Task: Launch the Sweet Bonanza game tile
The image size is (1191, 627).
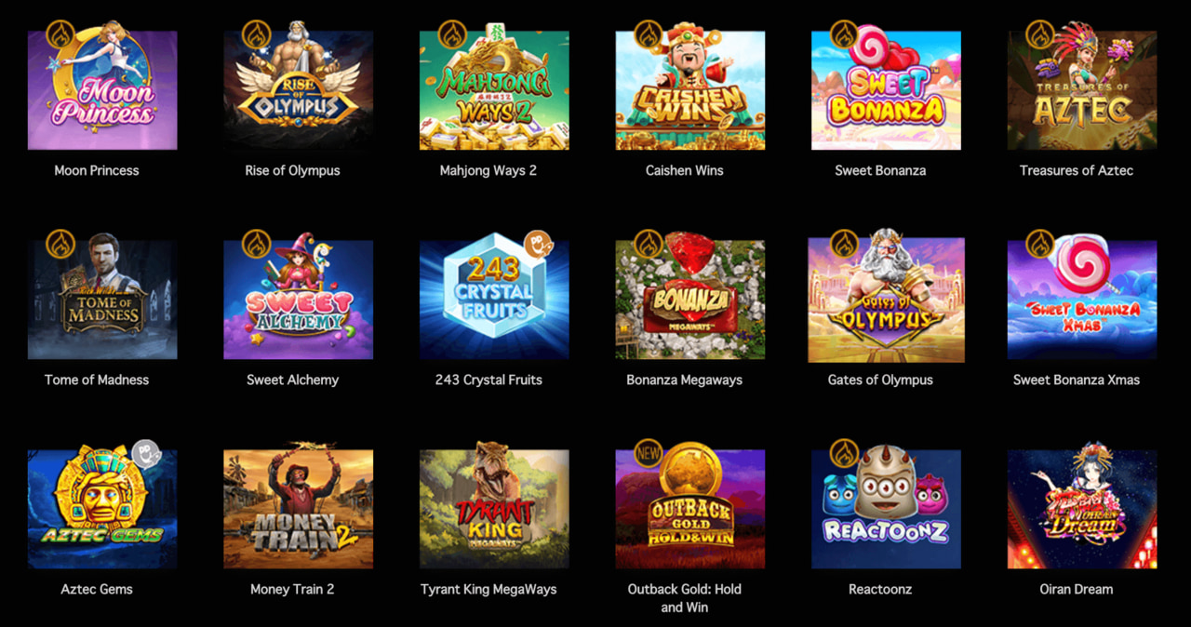Action: (886, 90)
